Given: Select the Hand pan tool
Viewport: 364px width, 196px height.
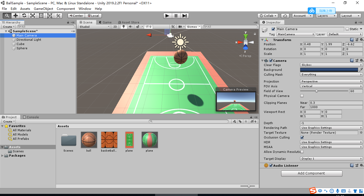Looking at the screenshot, I should point(7,15).
